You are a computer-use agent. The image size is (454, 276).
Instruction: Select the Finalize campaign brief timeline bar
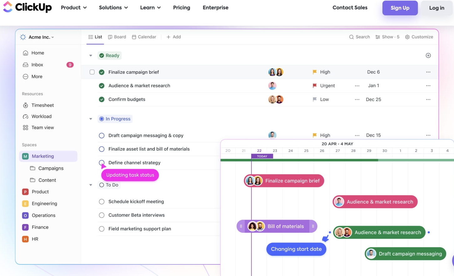pos(284,181)
